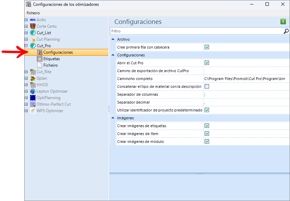The width and height of the screenshot is (290, 201).
Task: Expand the Lepton Optimizer tree node
Action: (26, 91)
